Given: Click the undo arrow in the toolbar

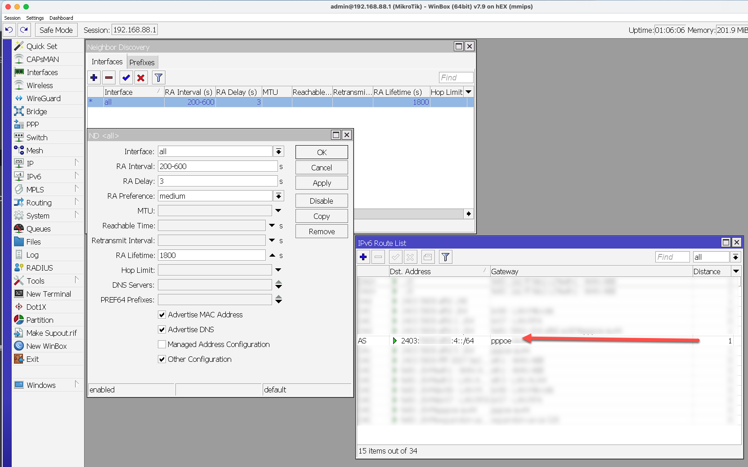Looking at the screenshot, I should 9,30.
